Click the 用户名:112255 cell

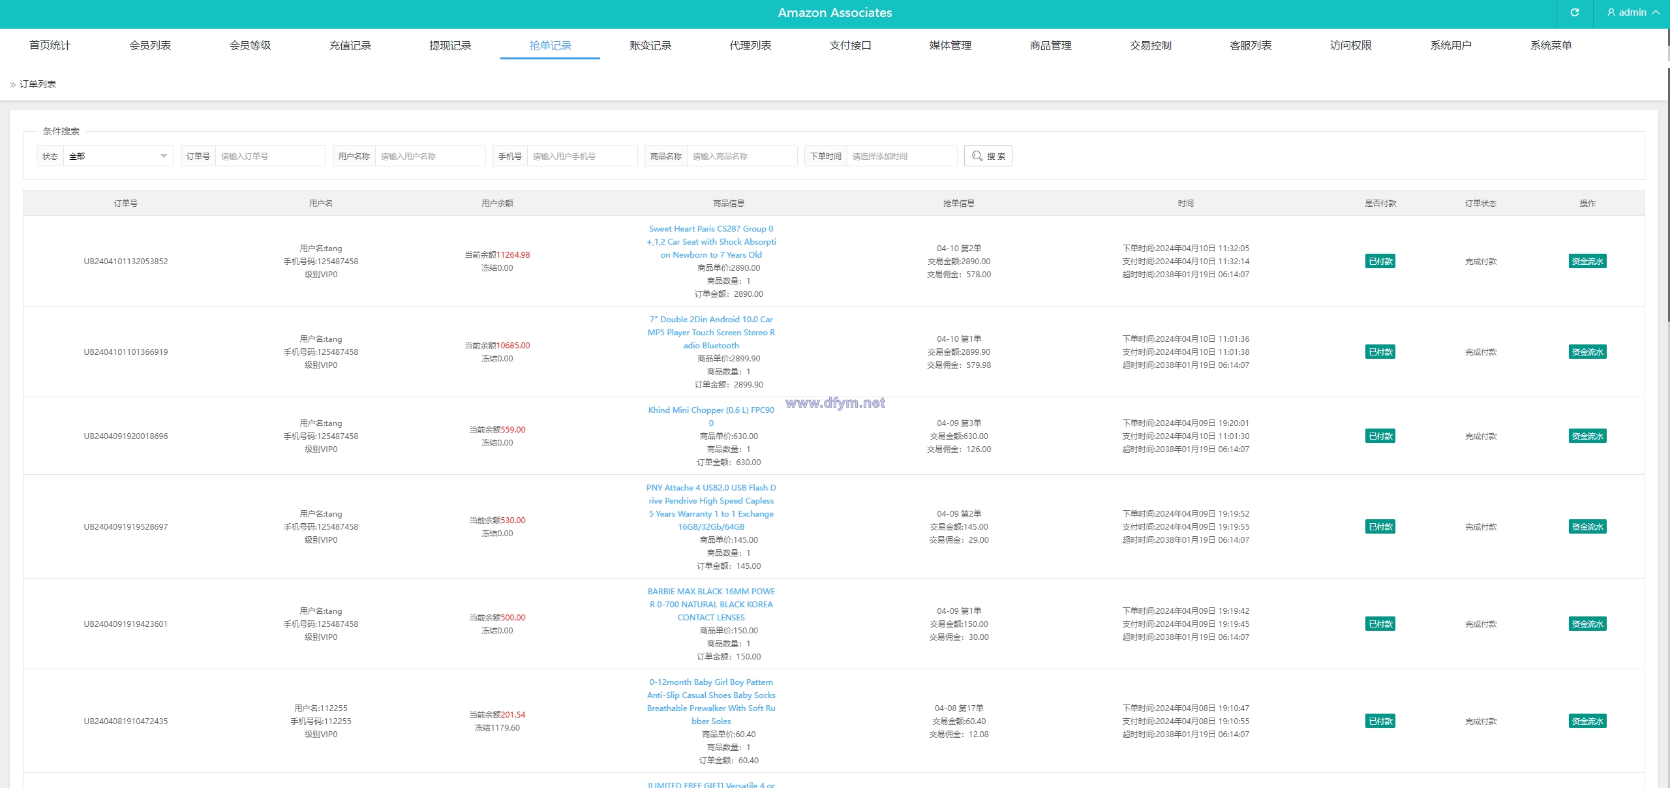[x=321, y=708]
